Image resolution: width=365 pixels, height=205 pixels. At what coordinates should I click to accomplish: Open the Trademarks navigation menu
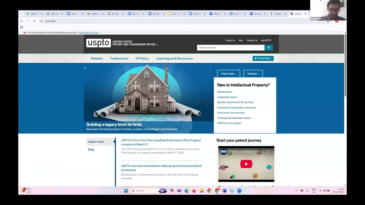point(119,59)
